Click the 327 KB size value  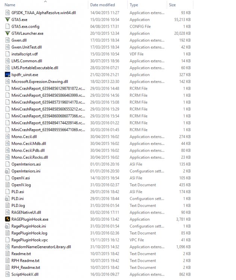(185, 75)
